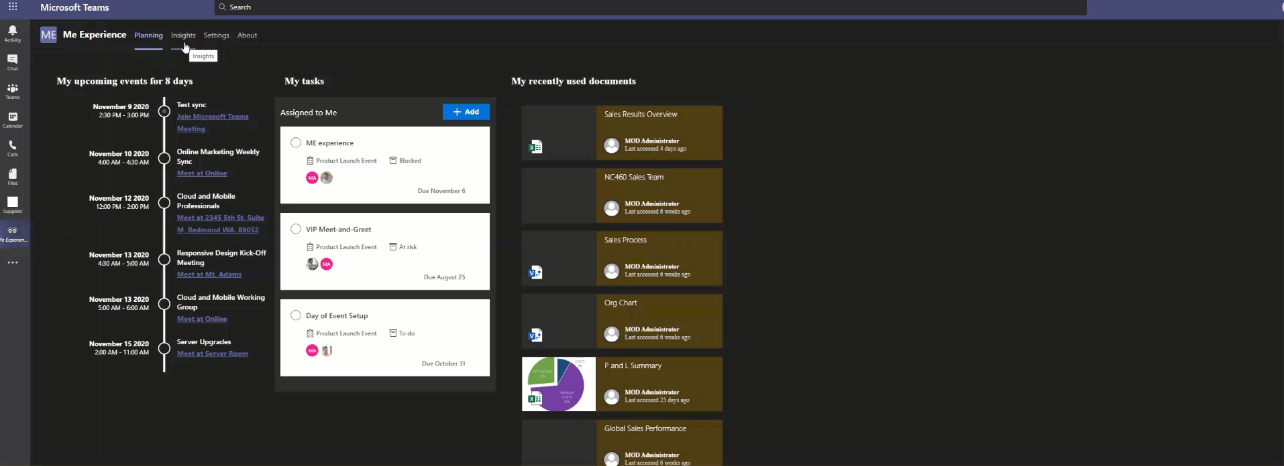This screenshot has width=1284, height=466.
Task: Switch to the Insights tab
Action: (x=183, y=35)
